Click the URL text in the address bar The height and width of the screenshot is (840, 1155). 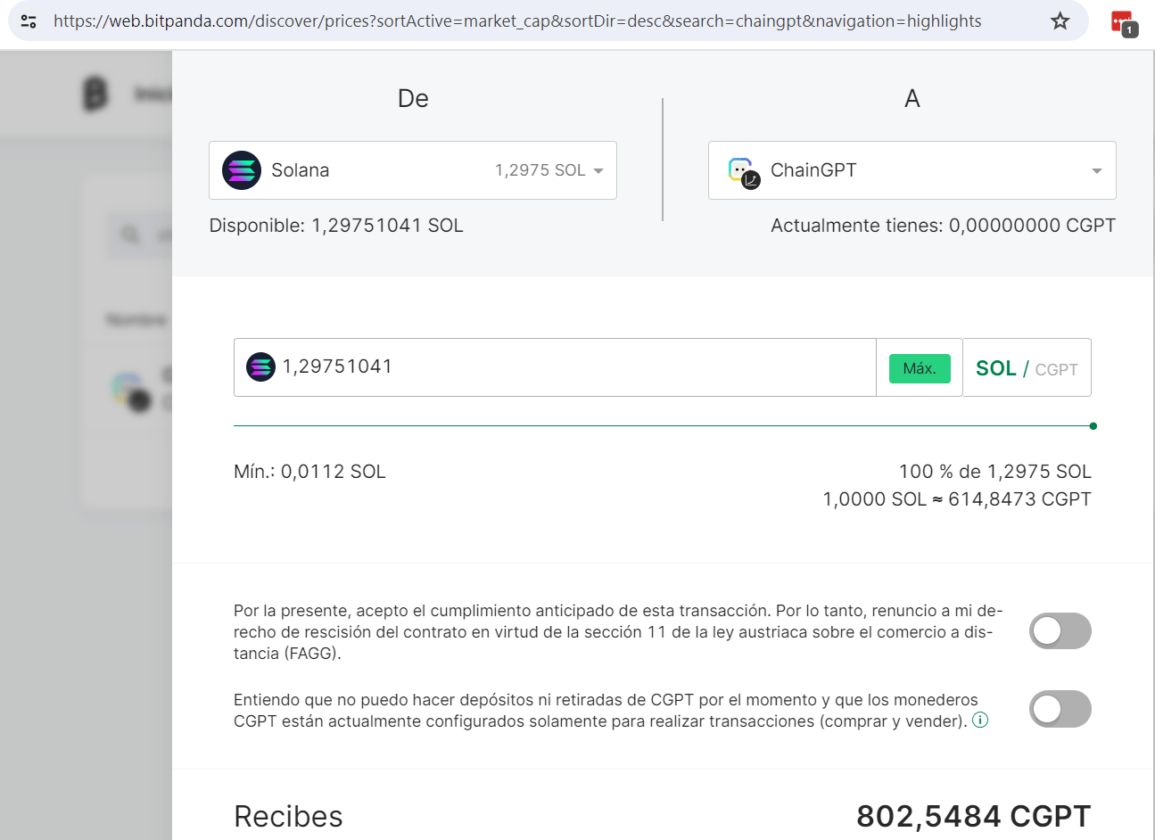(x=517, y=21)
